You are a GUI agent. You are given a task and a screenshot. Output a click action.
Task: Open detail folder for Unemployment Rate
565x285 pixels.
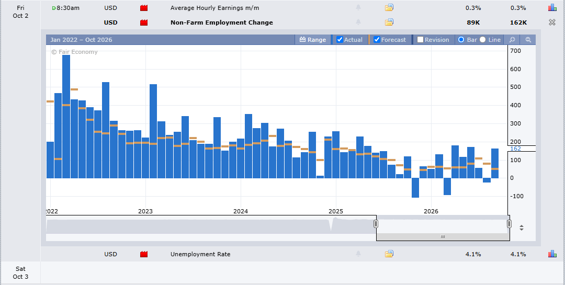(389, 254)
